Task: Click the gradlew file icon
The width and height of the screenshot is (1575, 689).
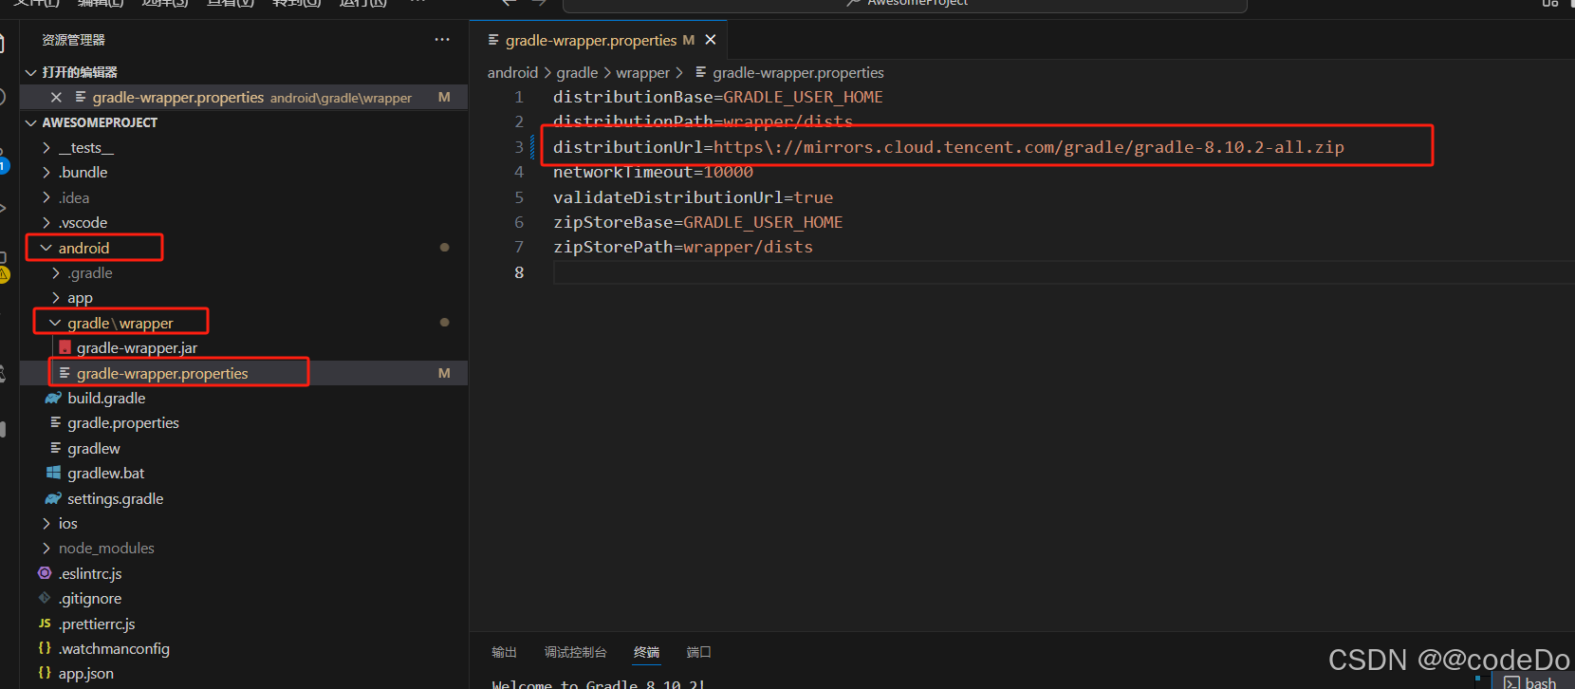Action: (55, 448)
